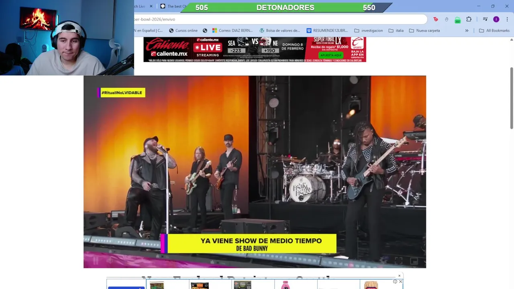Switch to 'The best Ch...' tab
Image resolution: width=514 pixels, height=289 pixels.
[x=173, y=6]
